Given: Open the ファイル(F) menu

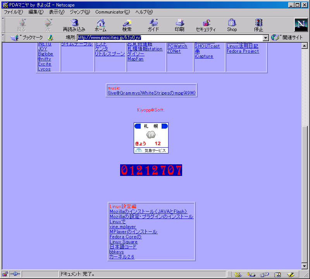Looking at the screenshot, I should pyautogui.click(x=14, y=12).
